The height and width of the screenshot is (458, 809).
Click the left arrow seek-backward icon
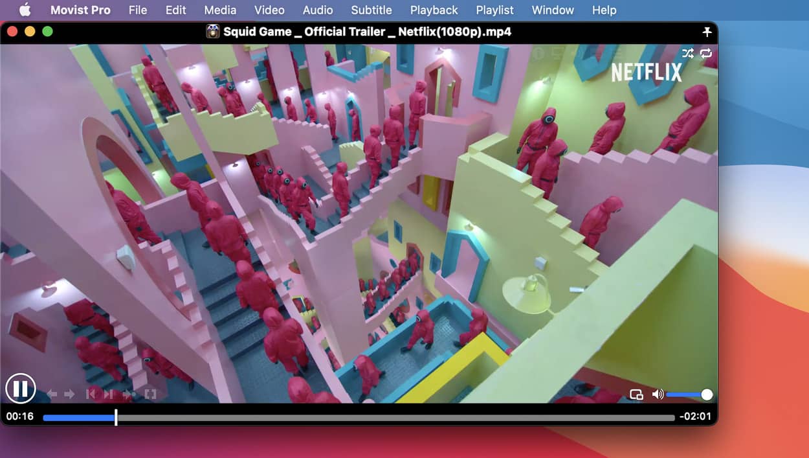point(52,394)
